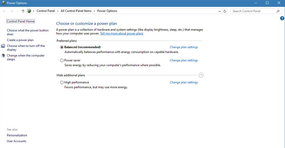Go to Control Panel breadcrumb
The width and height of the screenshot is (285, 148).
point(46,11)
